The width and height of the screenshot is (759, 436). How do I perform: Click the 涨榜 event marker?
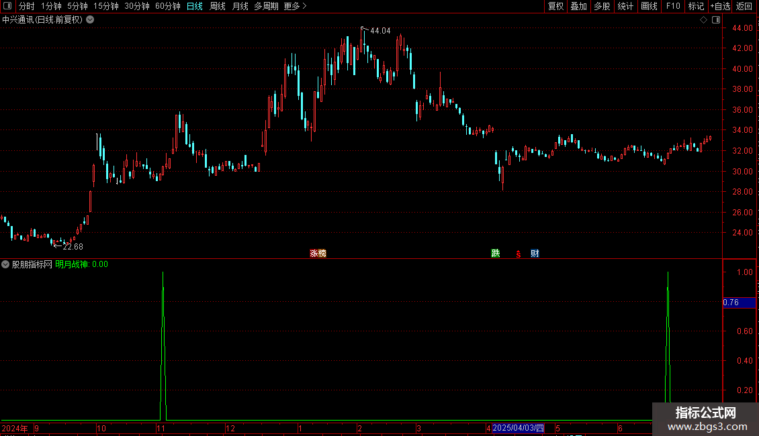pos(318,254)
